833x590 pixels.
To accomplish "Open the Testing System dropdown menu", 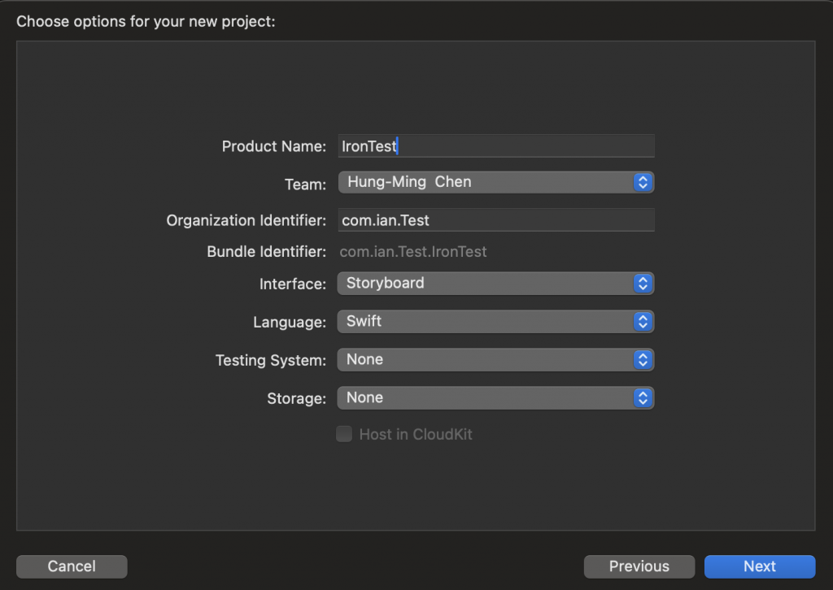I will pyautogui.click(x=485, y=359).
